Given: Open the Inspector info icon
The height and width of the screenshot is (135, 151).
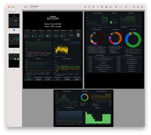Looking at the screenshot, I should tap(138, 7).
